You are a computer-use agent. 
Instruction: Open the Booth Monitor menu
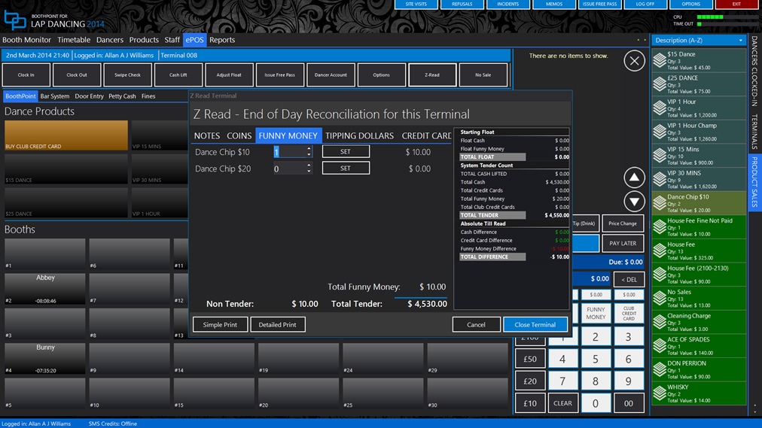26,40
